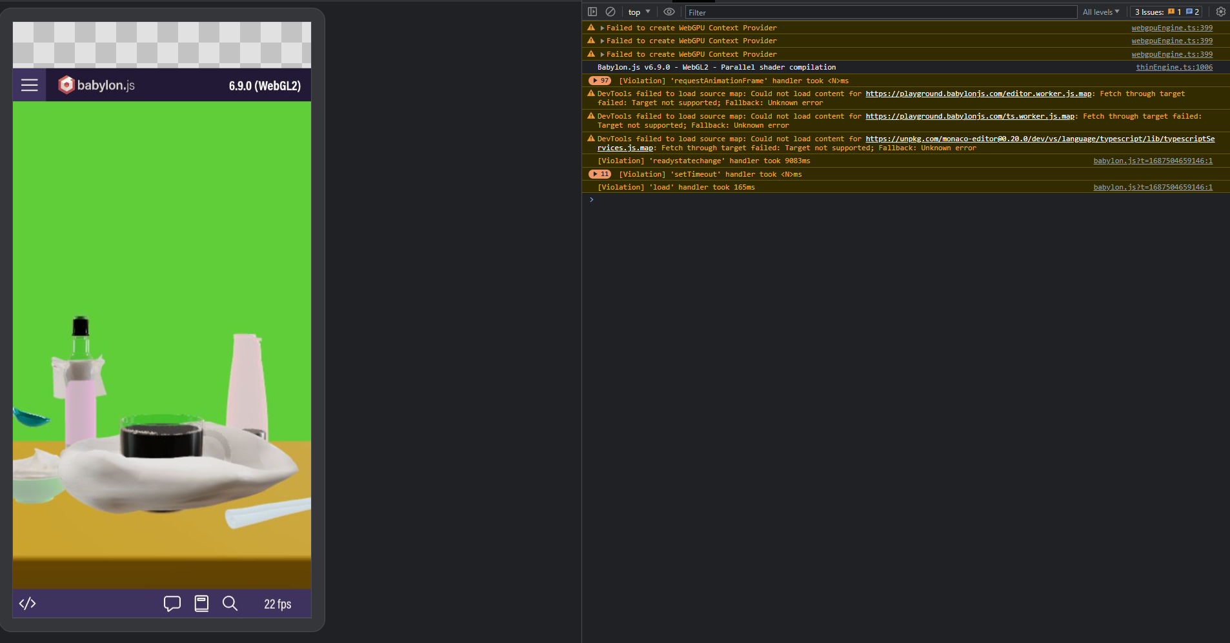This screenshot has width=1230, height=643.
Task: Click the '22 fps' counter
Action: coord(277,604)
